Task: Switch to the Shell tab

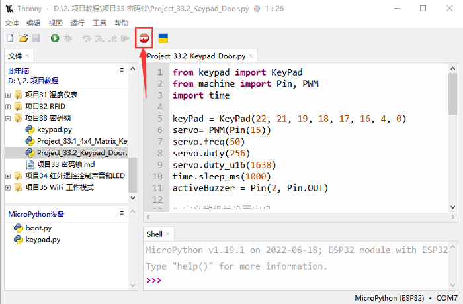Action: tap(154, 234)
